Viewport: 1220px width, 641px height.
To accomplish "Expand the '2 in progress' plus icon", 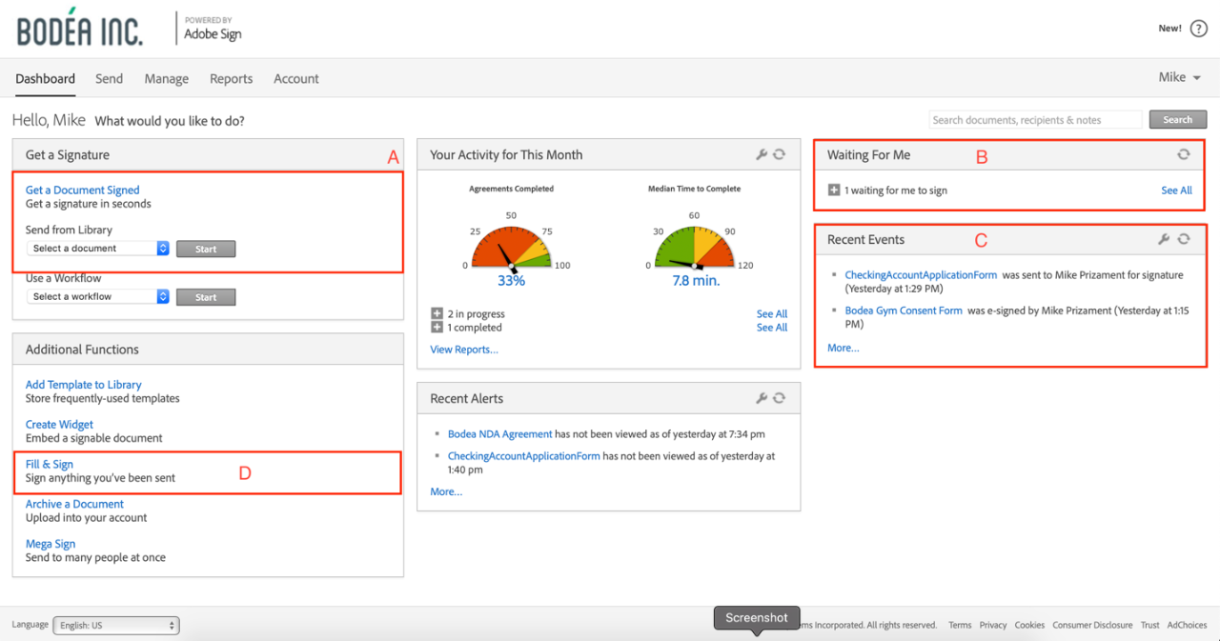I will [437, 313].
